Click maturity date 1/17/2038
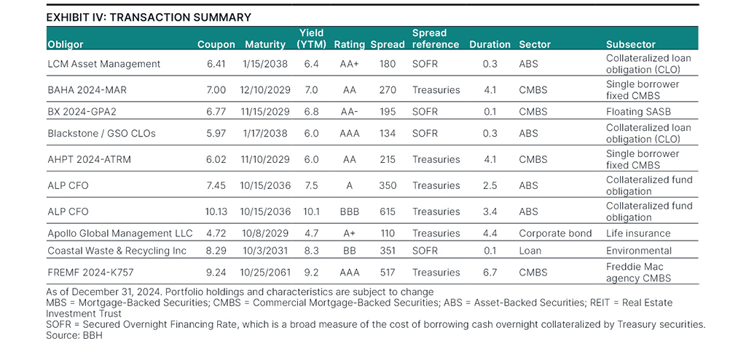746x346 pixels. [265, 133]
